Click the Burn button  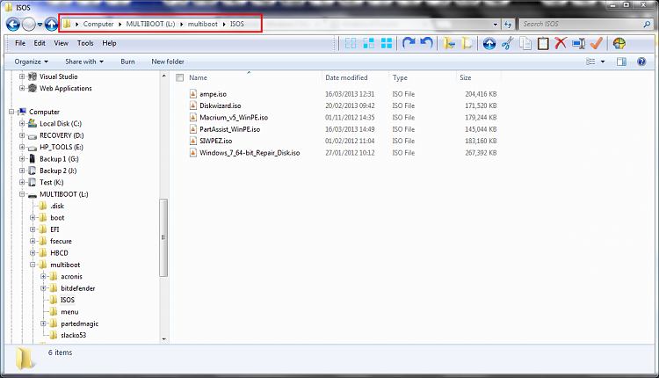pos(127,62)
